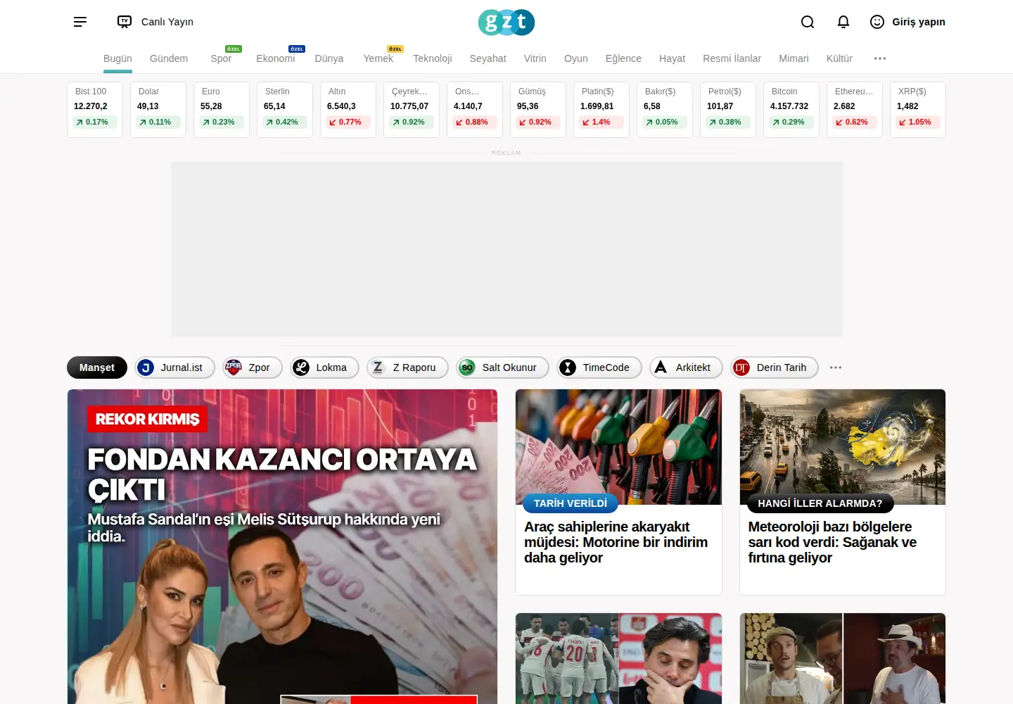
Task: Open the chef article thumbnail
Action: pos(843,658)
